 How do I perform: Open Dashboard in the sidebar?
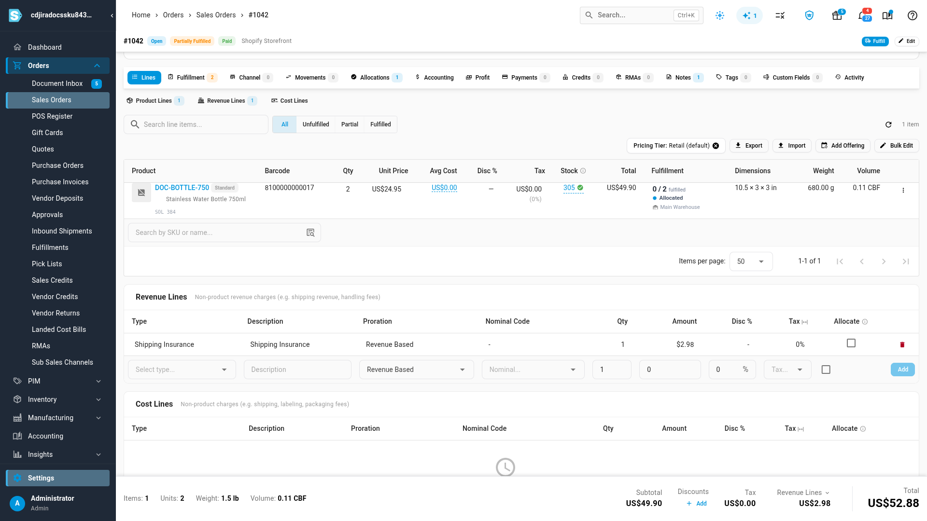(x=58, y=47)
